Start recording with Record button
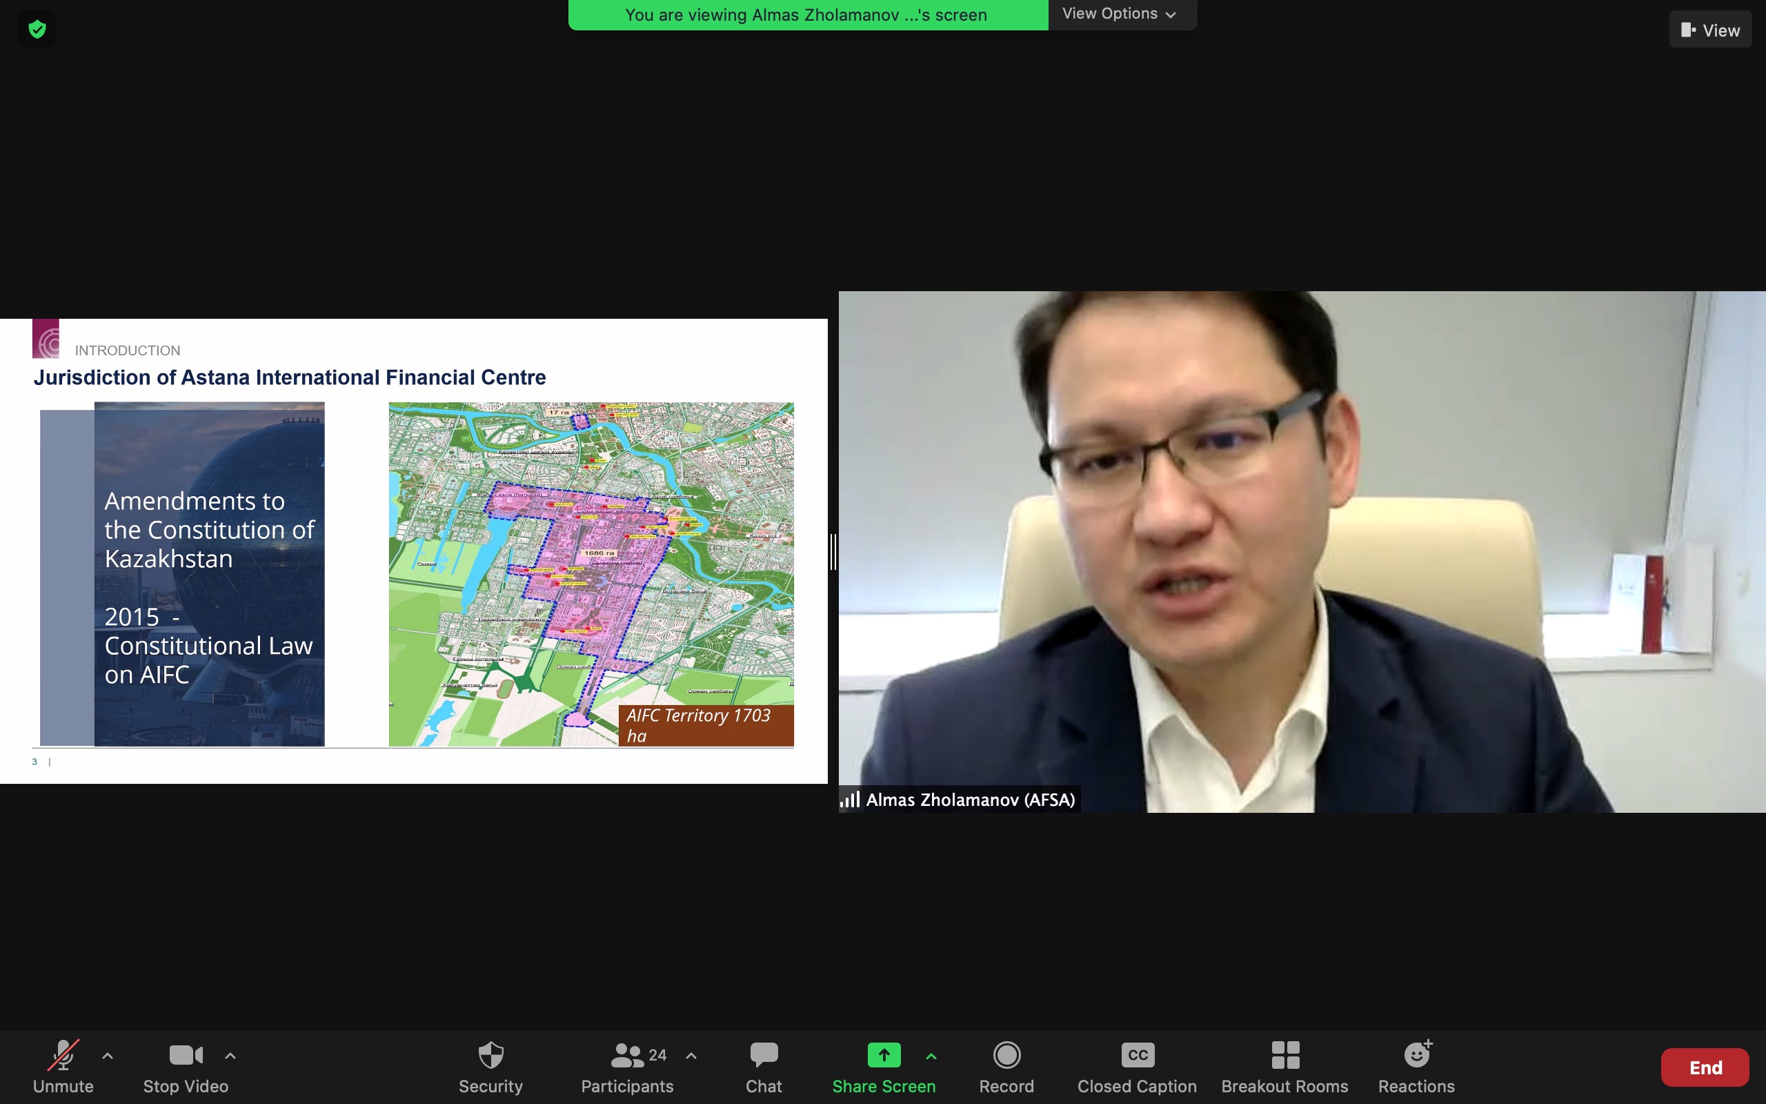The image size is (1766, 1104). pyautogui.click(x=1006, y=1067)
